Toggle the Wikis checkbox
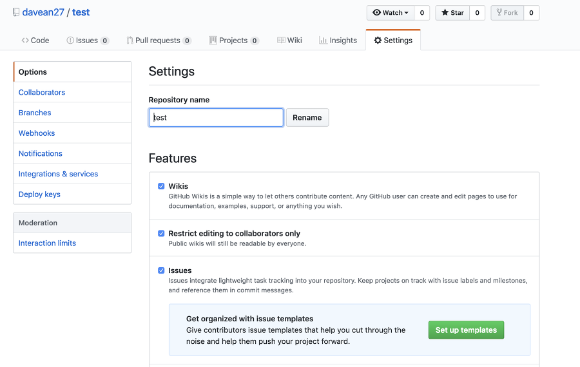 pos(161,186)
